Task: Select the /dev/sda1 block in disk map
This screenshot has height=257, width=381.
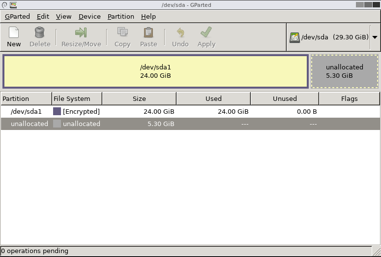Action: click(x=155, y=71)
